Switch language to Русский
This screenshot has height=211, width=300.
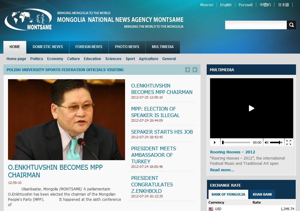245,5
